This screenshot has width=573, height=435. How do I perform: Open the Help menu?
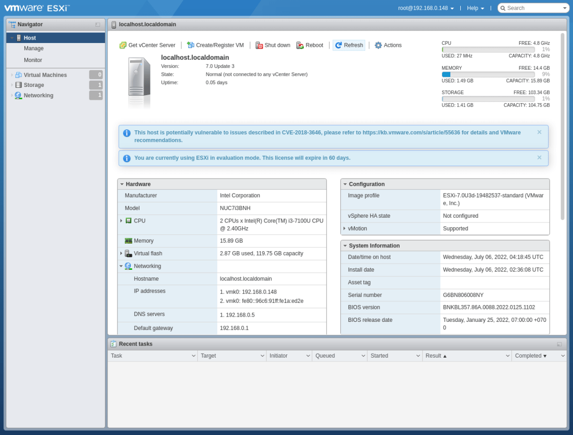[x=475, y=8]
